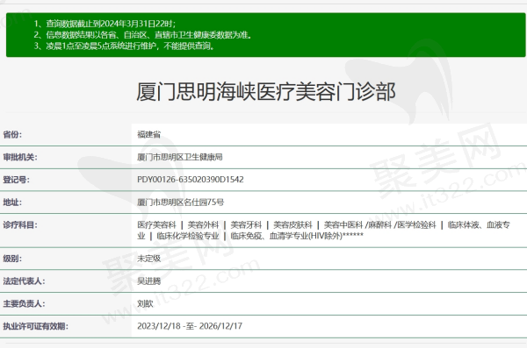
Task: Click the clinic title 厦门思明海峡医疗美容门诊部
Action: [x=266, y=92]
